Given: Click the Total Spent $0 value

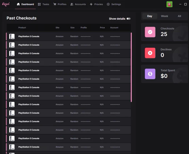Looking at the screenshot, I should coord(164,76).
